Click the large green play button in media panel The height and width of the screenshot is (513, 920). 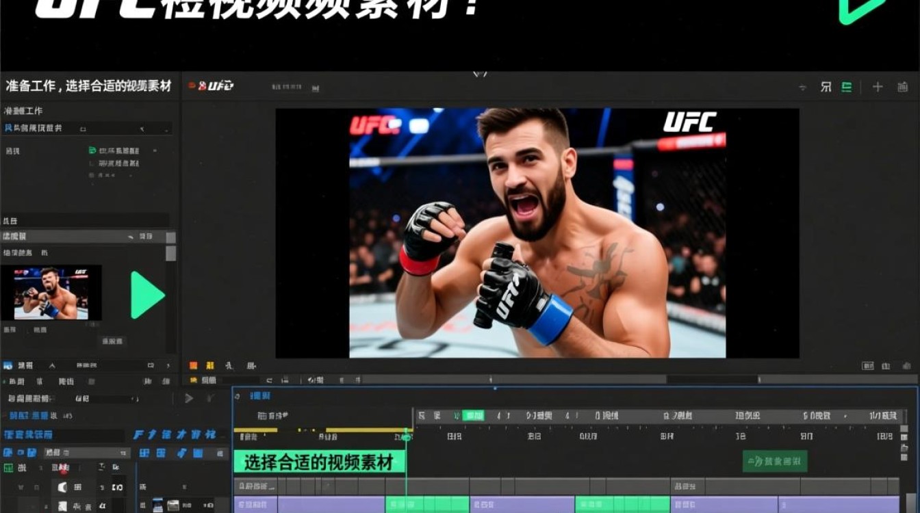point(147,295)
